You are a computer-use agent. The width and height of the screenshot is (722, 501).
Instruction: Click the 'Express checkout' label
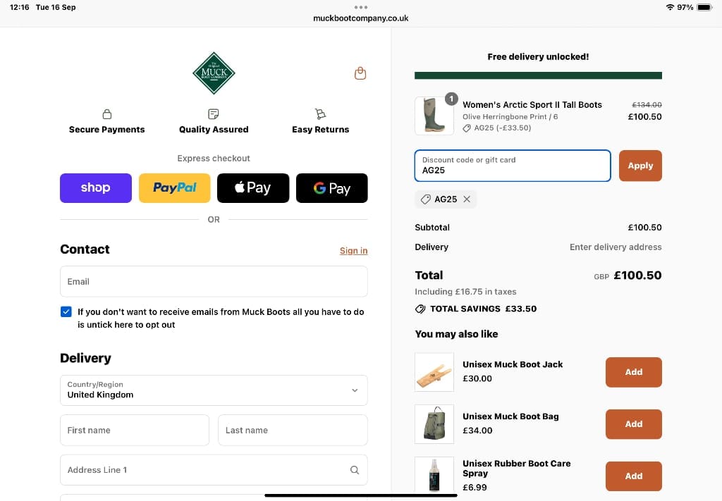tap(214, 159)
